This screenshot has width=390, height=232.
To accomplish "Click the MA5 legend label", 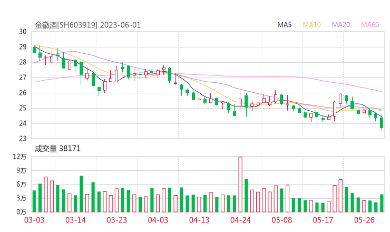I will (x=284, y=25).
